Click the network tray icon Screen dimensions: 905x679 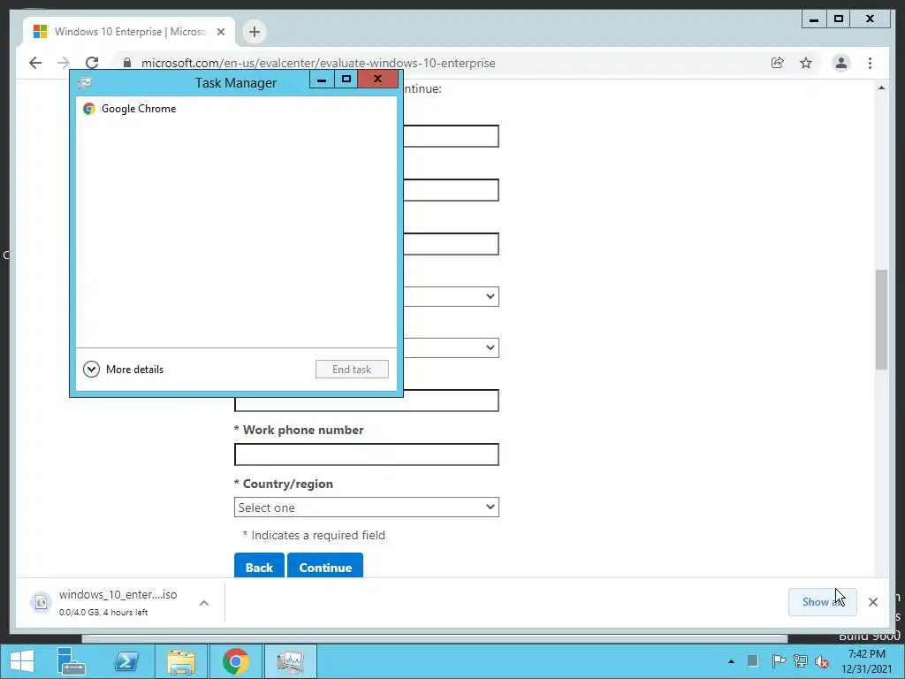tap(800, 661)
